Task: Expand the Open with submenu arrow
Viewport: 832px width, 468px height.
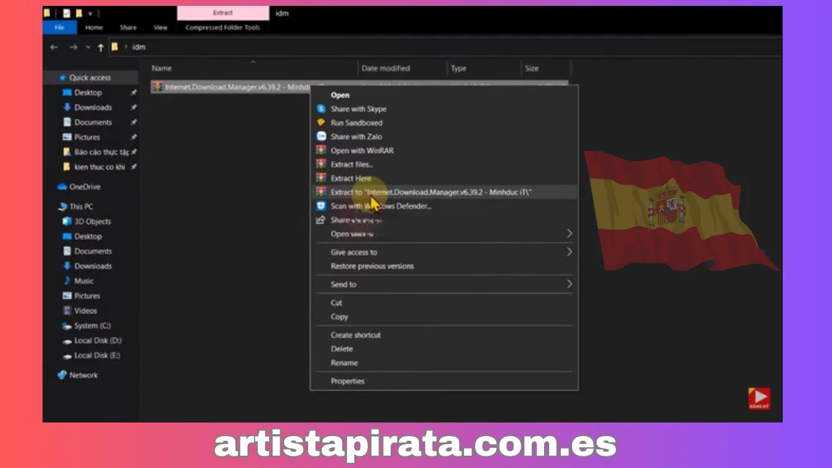Action: [569, 233]
